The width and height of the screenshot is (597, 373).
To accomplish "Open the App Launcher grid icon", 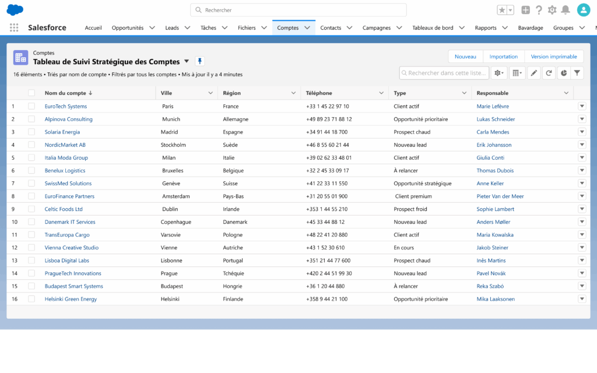I will pos(14,27).
